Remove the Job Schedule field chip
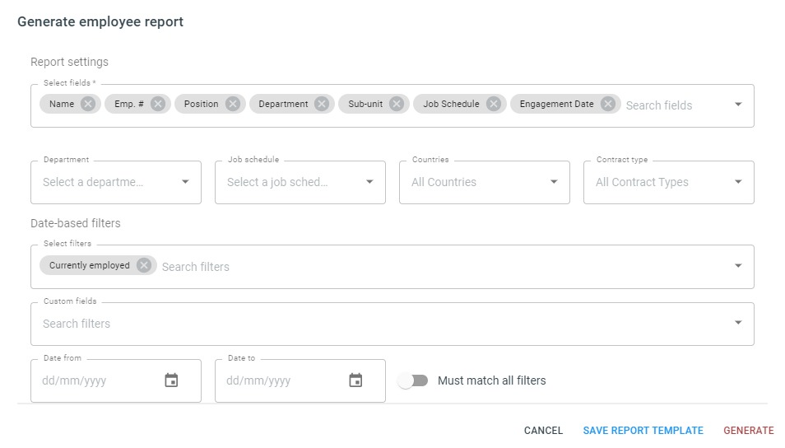The width and height of the screenshot is (785, 448). point(494,104)
